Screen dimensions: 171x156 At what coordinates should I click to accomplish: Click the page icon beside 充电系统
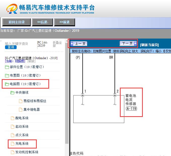pos(13,144)
